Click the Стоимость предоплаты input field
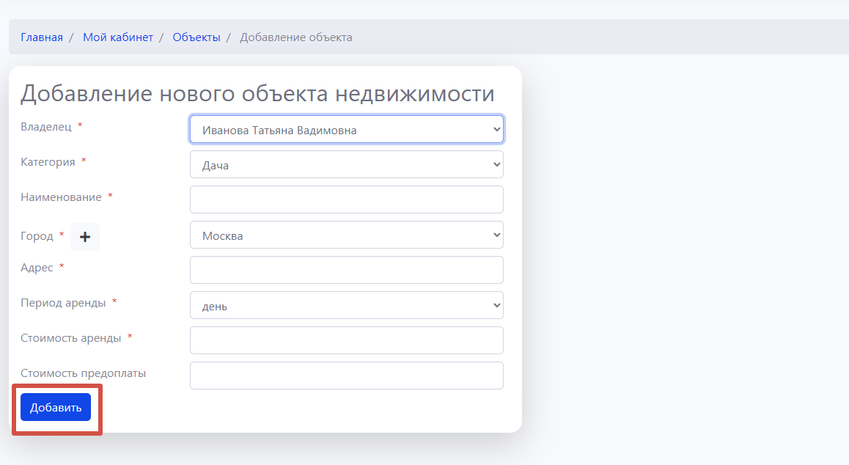Viewport: 849px width, 465px height. click(346, 376)
